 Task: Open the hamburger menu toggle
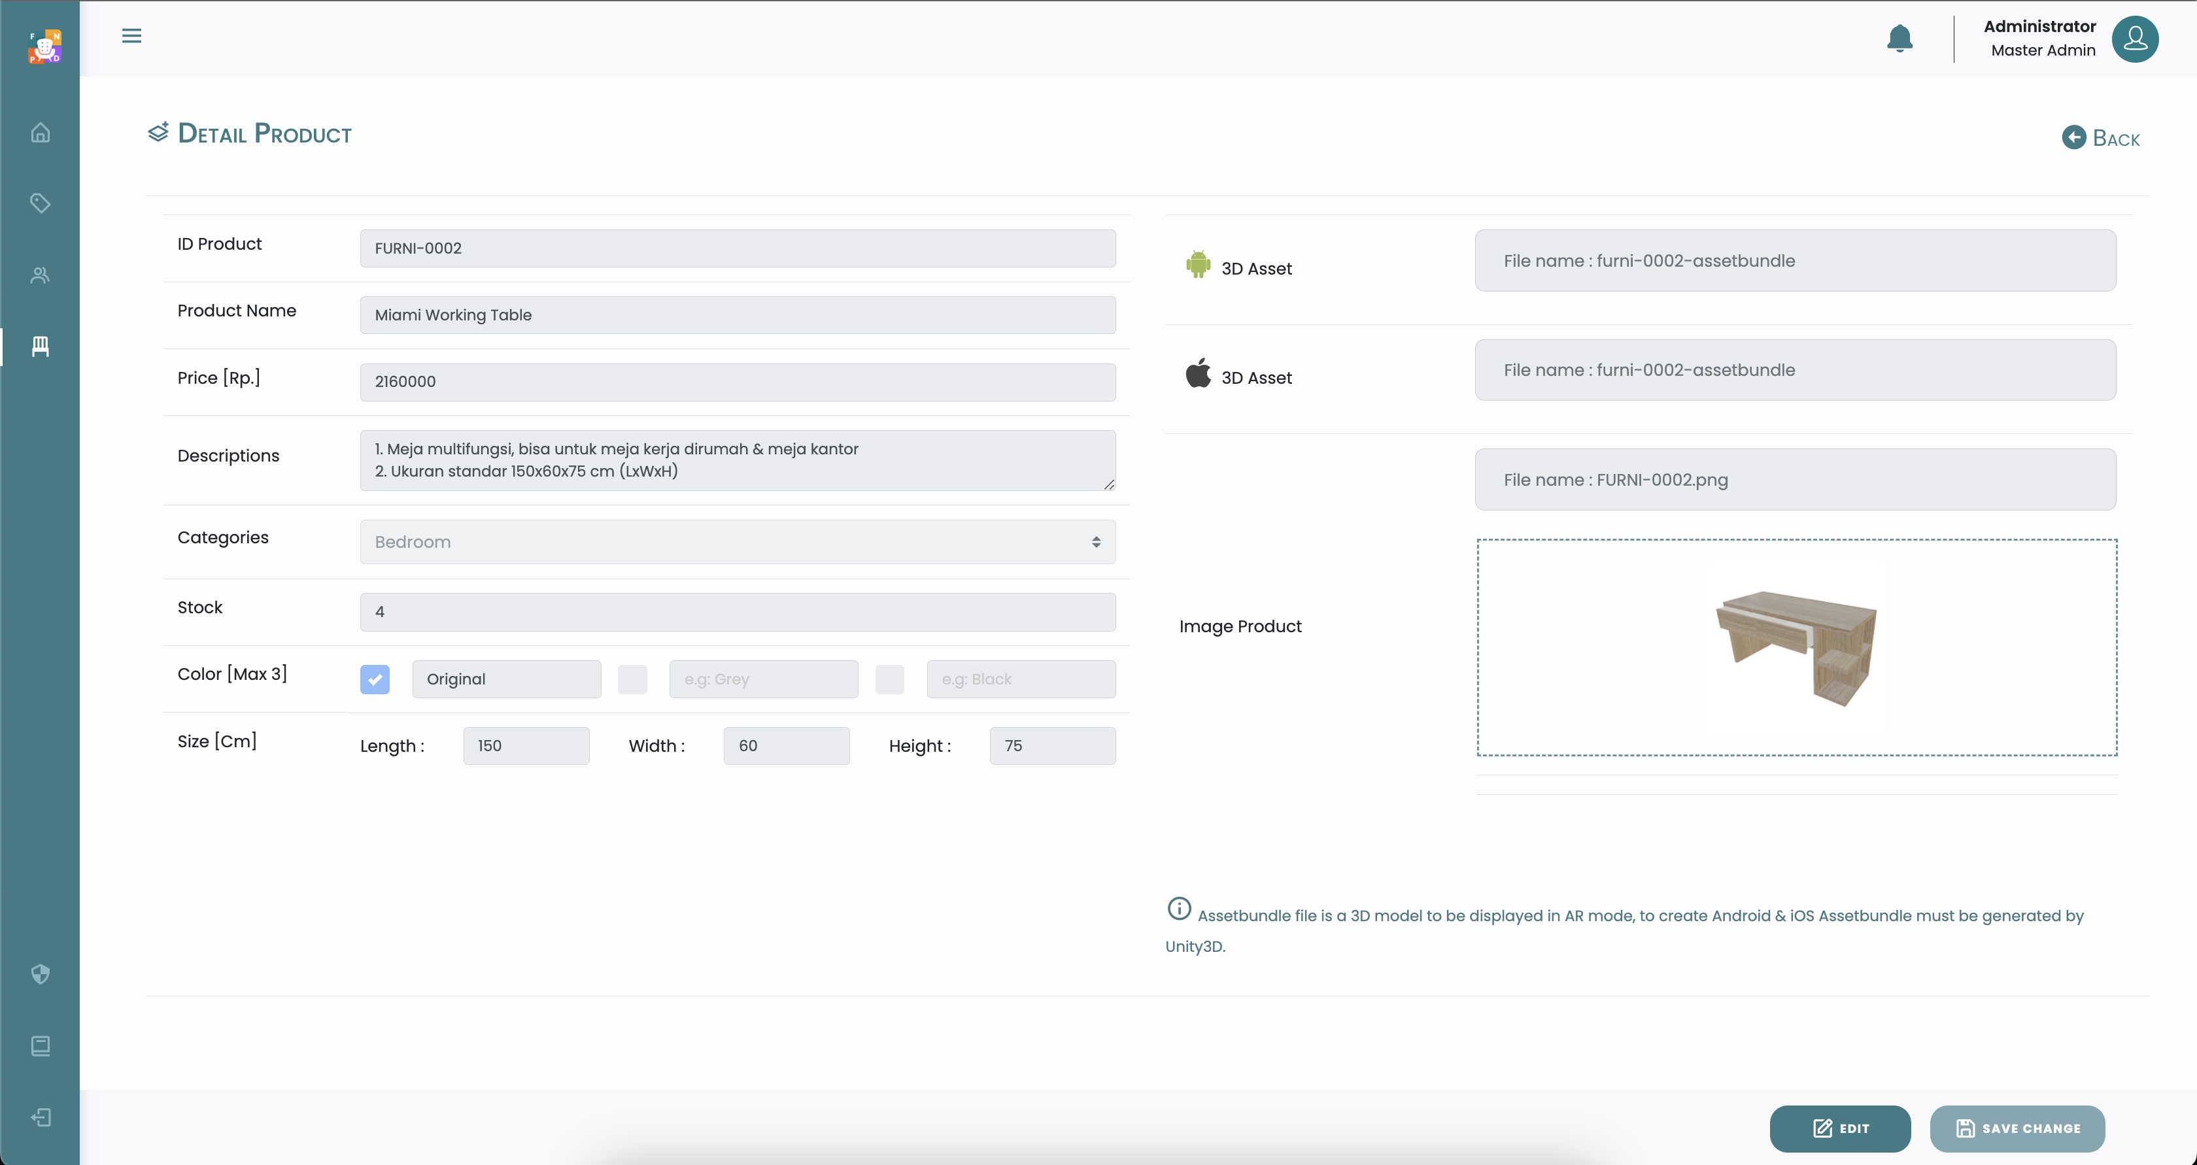coord(131,36)
